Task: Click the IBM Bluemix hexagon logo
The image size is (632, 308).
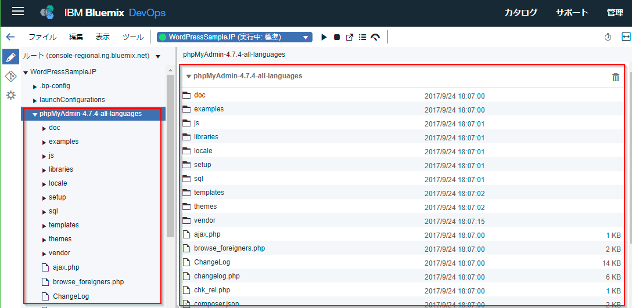Action: coord(48,13)
